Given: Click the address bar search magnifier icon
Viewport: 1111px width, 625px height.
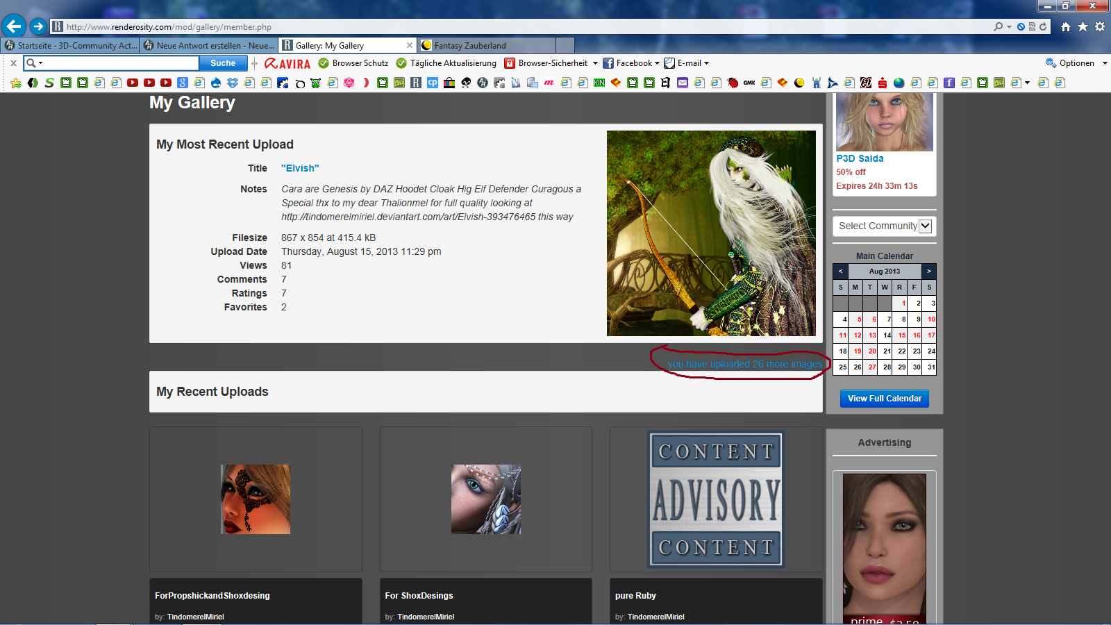Looking at the screenshot, I should [998, 27].
